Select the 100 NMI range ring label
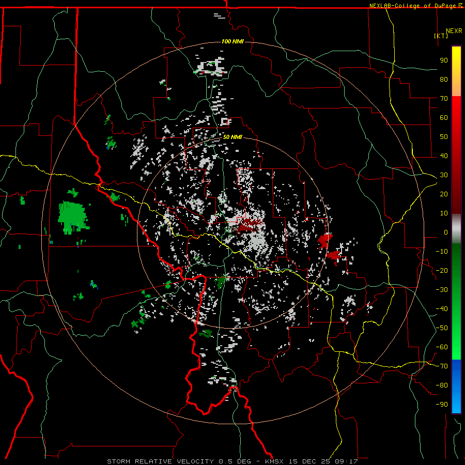Viewport: 465px width, 465px height. coord(233,41)
